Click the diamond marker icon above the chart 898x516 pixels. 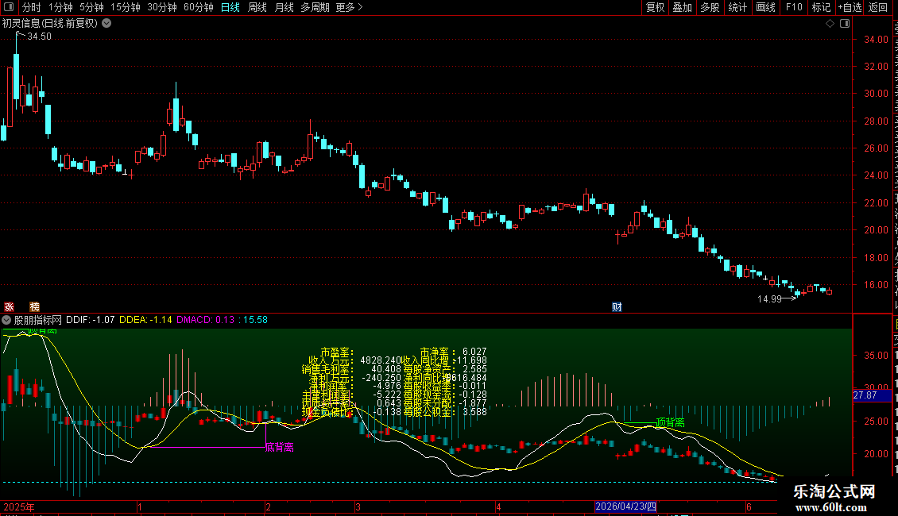click(x=830, y=24)
